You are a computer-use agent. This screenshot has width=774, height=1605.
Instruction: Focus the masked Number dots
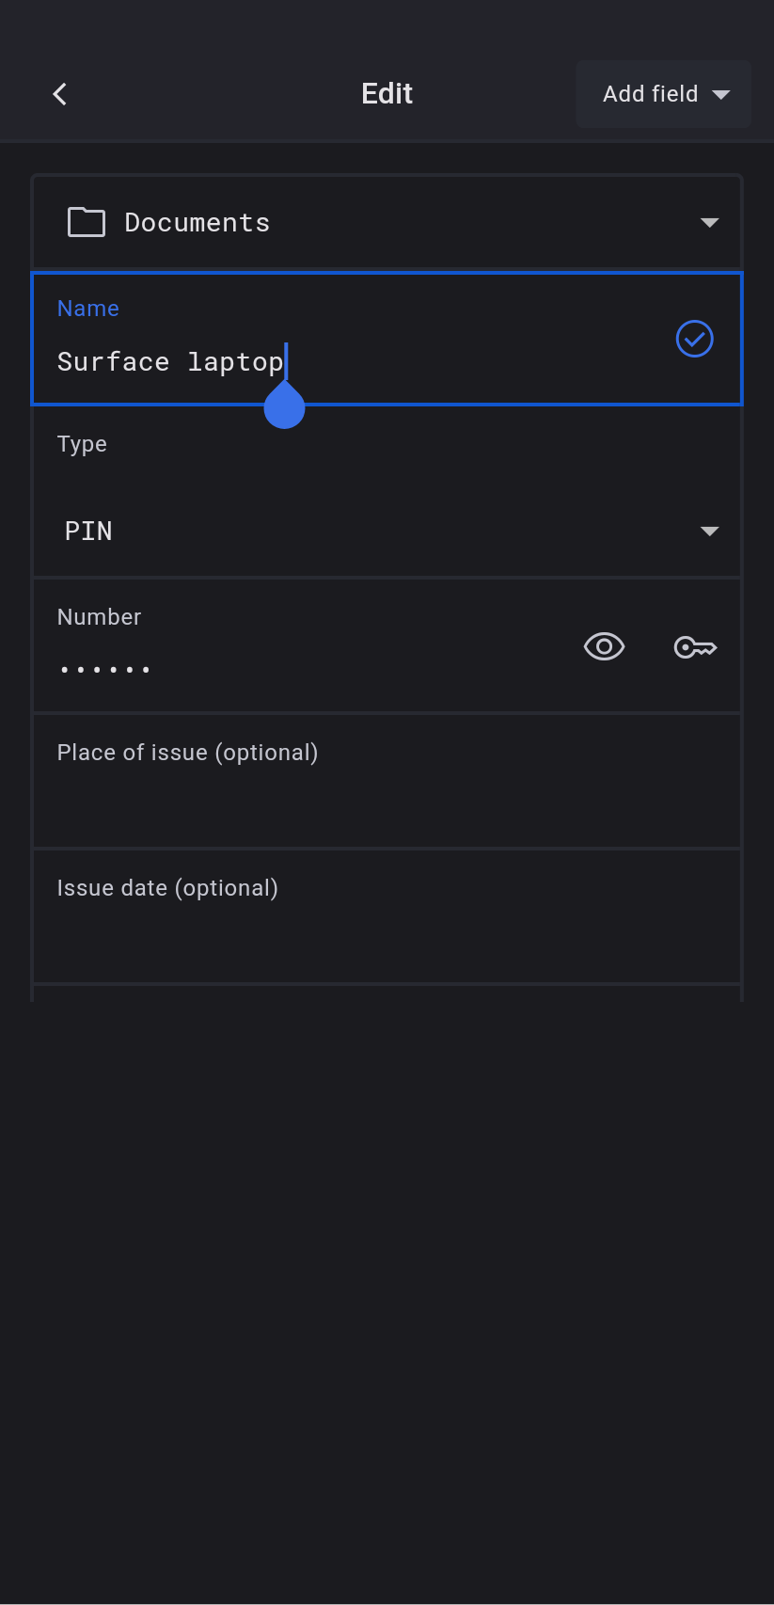(x=104, y=670)
